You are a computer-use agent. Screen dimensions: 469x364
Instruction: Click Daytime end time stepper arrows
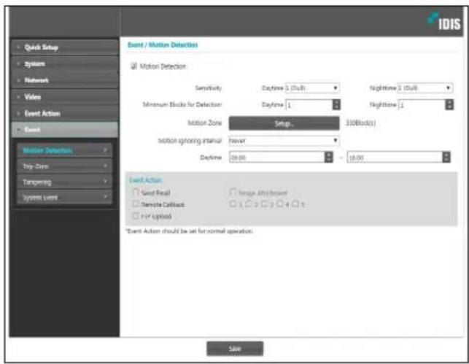(x=446, y=158)
